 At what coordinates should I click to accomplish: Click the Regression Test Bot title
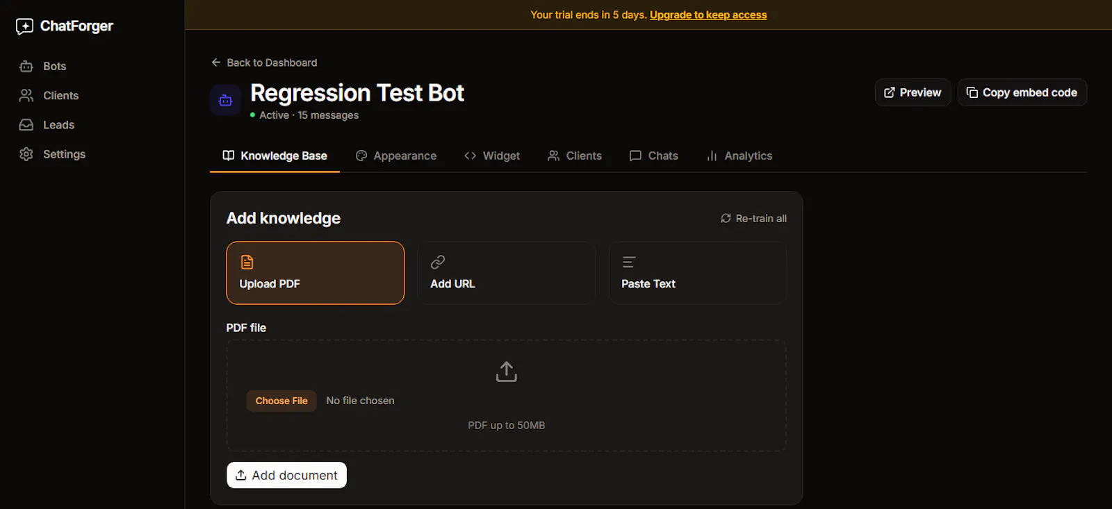point(357,93)
